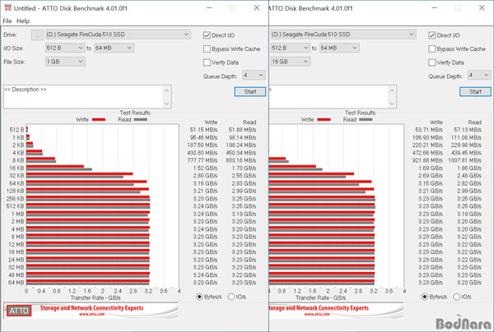This screenshot has width=494, height=332.
Task: Click 51.15 MB/s write value in left window
Action: (203, 130)
